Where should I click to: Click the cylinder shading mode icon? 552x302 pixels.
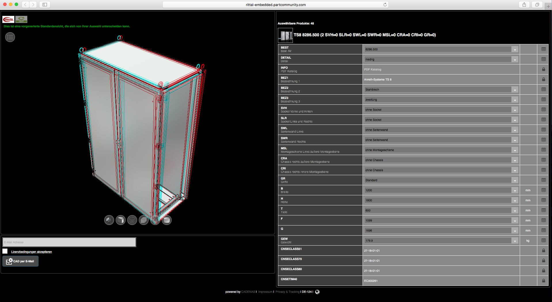167,220
